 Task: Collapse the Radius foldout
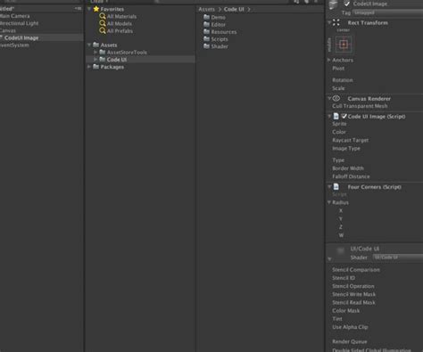tap(329, 202)
